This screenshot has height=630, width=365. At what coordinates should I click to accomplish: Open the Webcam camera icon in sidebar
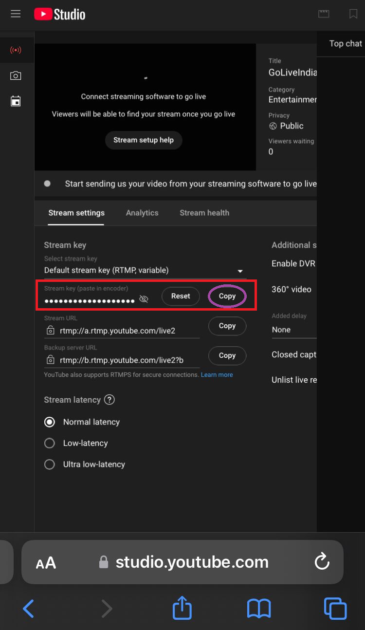(x=16, y=76)
